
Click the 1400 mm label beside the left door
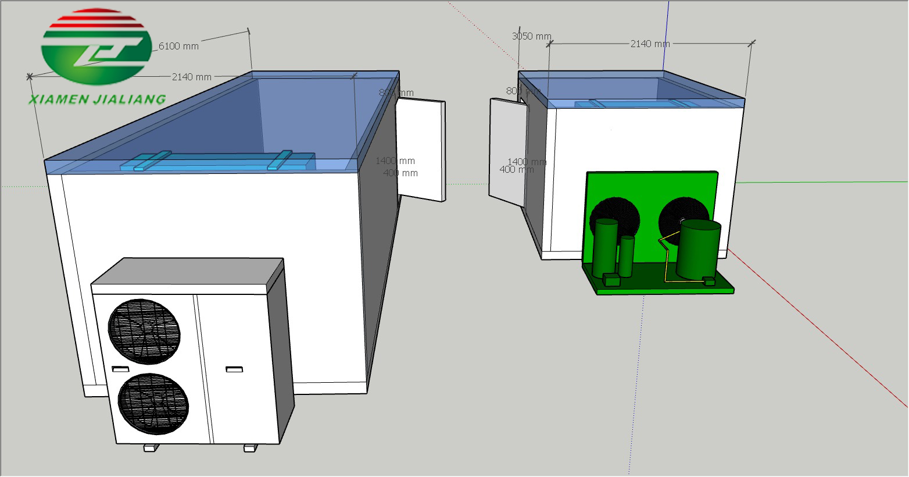[395, 161]
